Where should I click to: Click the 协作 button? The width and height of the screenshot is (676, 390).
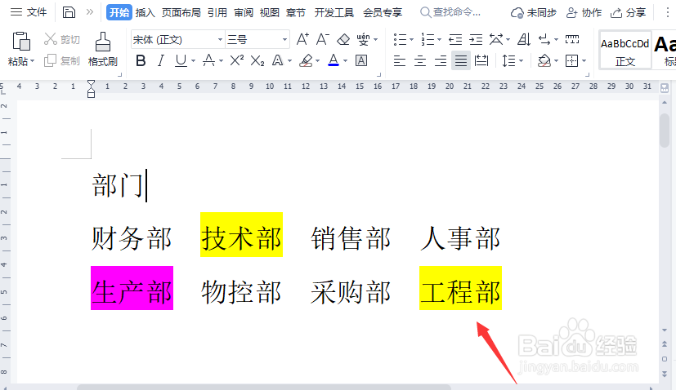584,12
